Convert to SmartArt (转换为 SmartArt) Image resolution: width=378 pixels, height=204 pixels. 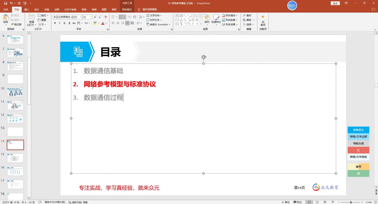[x=158, y=24]
